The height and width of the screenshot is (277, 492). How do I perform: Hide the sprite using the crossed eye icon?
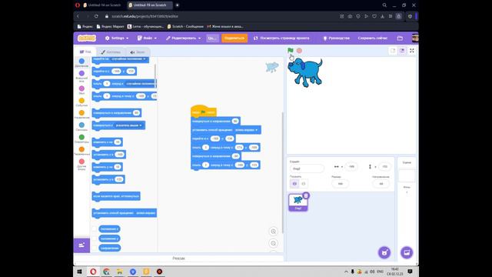(x=304, y=184)
